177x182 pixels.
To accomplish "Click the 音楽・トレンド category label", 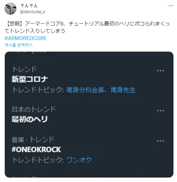I will pos(33,140).
